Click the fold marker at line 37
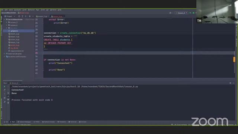This screenshot has height=134, width=238. tap(43, 60)
